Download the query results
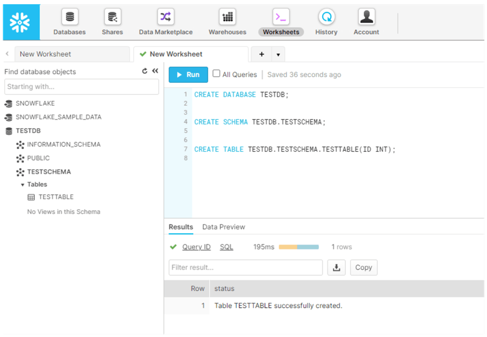 (337, 267)
